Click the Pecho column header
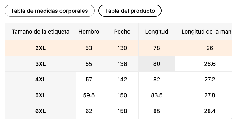The height and width of the screenshot is (128, 239). (122, 31)
